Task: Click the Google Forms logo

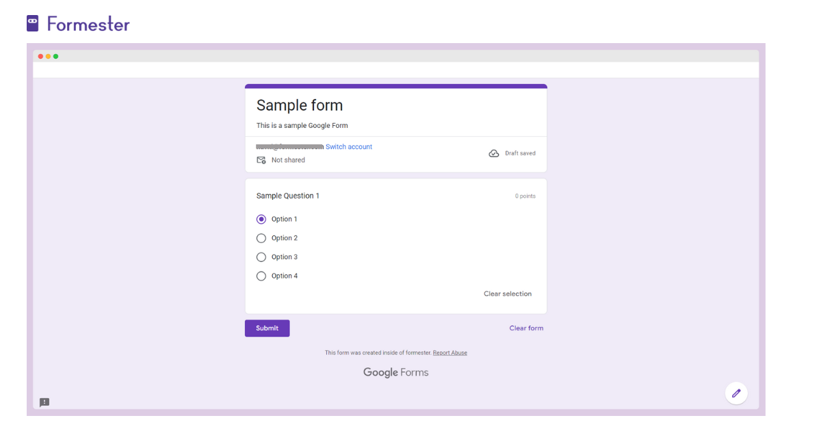Action: click(x=395, y=372)
